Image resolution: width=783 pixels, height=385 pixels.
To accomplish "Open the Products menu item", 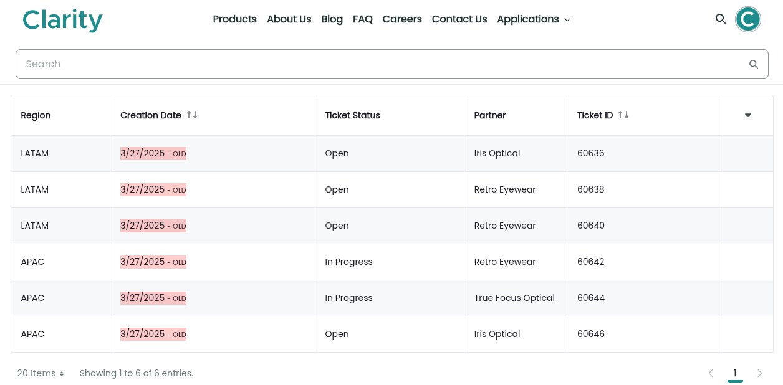I will (235, 19).
